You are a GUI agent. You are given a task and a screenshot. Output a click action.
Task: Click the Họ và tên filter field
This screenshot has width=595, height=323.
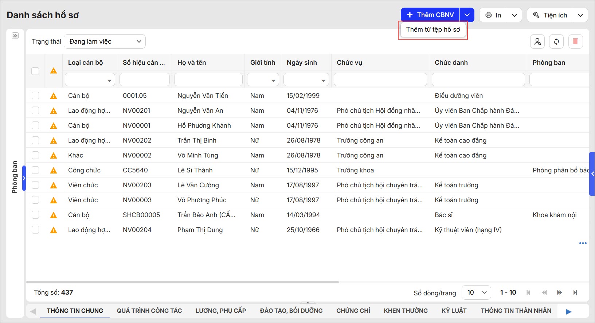[x=208, y=80]
